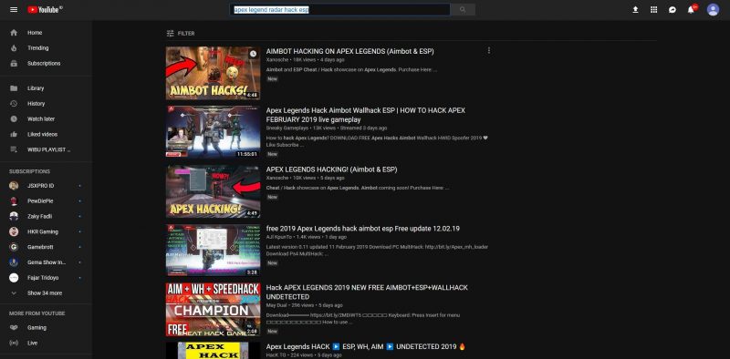Open Gaming under More from YouTube
Screen dimensions: 730x359
tap(47, 327)
